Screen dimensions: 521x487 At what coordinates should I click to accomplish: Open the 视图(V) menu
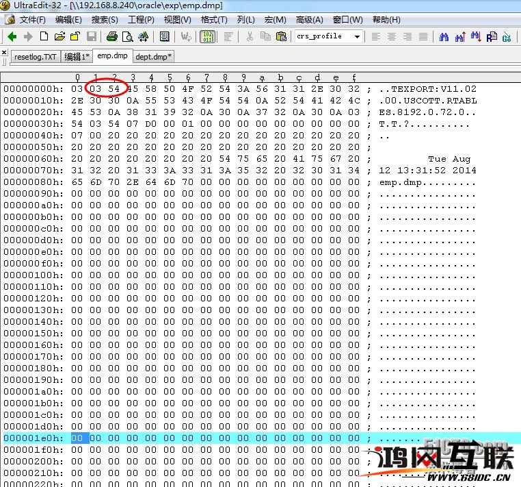(x=178, y=20)
